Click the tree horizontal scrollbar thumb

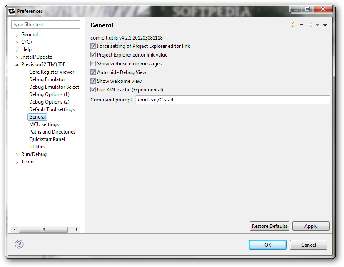point(43,230)
